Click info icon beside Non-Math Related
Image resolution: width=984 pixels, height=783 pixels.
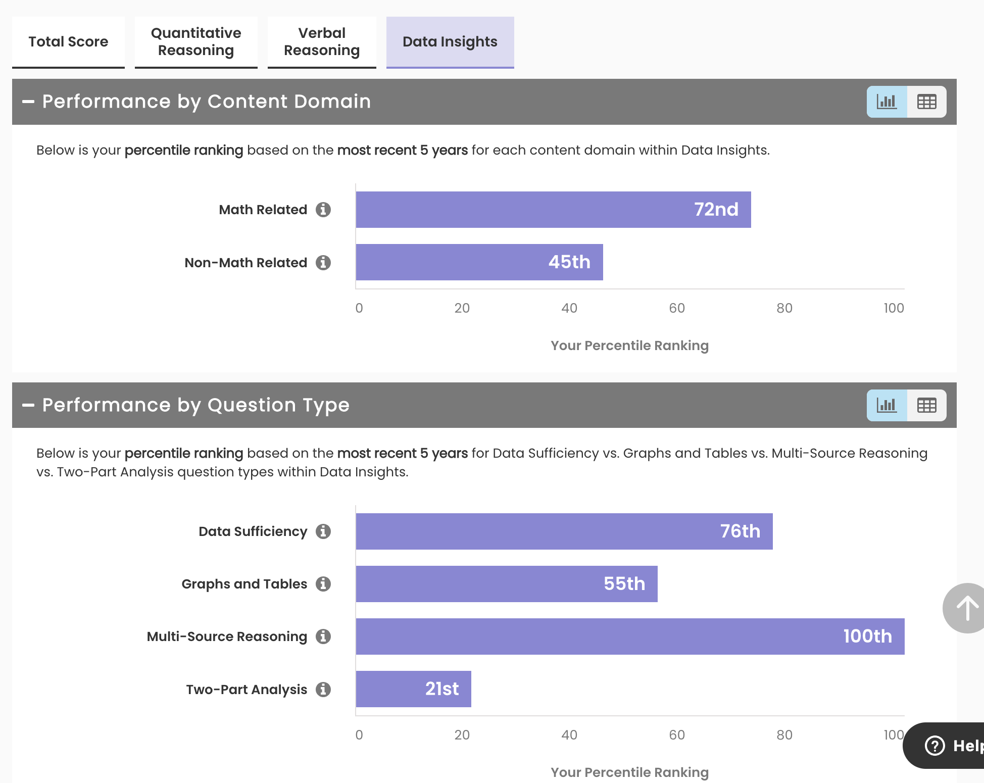click(323, 263)
